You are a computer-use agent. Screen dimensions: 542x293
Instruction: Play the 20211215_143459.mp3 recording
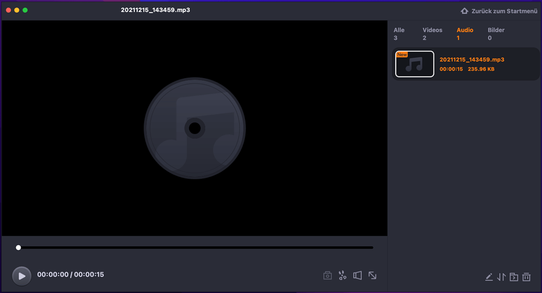[22, 276]
